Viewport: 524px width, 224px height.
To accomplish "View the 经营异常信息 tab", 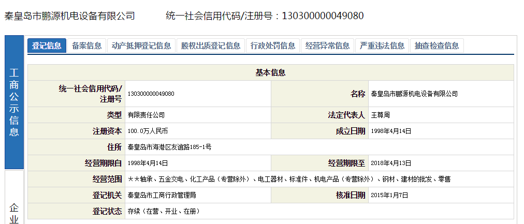I will pos(328,46).
